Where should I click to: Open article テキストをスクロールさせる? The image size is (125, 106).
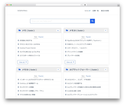point(30,44)
